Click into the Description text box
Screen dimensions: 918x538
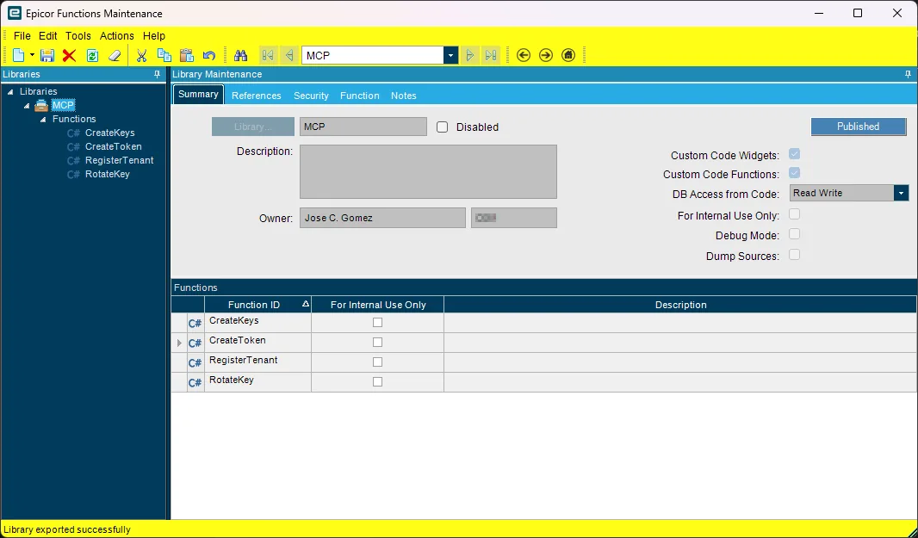(x=428, y=171)
